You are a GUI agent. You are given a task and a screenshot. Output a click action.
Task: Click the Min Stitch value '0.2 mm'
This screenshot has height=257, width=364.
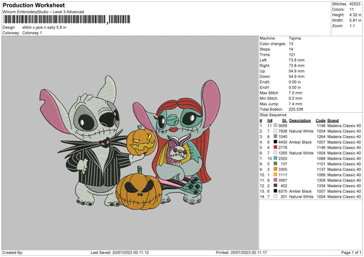(x=295, y=98)
